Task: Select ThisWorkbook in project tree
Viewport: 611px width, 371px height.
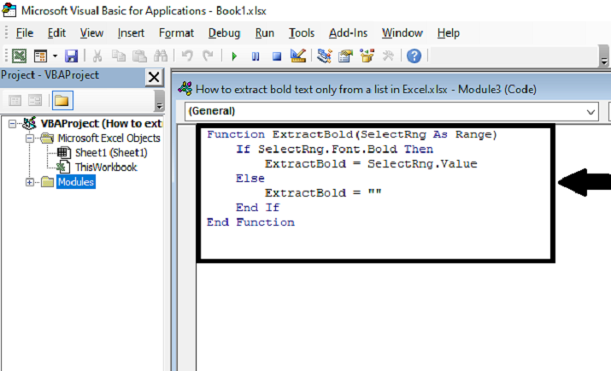Action: (x=106, y=168)
